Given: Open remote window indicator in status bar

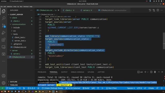Looking at the screenshot, I should (2, 88).
